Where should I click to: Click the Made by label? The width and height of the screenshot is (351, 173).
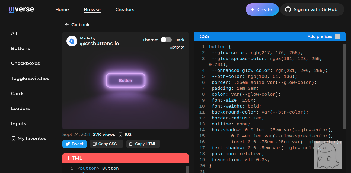(x=88, y=38)
